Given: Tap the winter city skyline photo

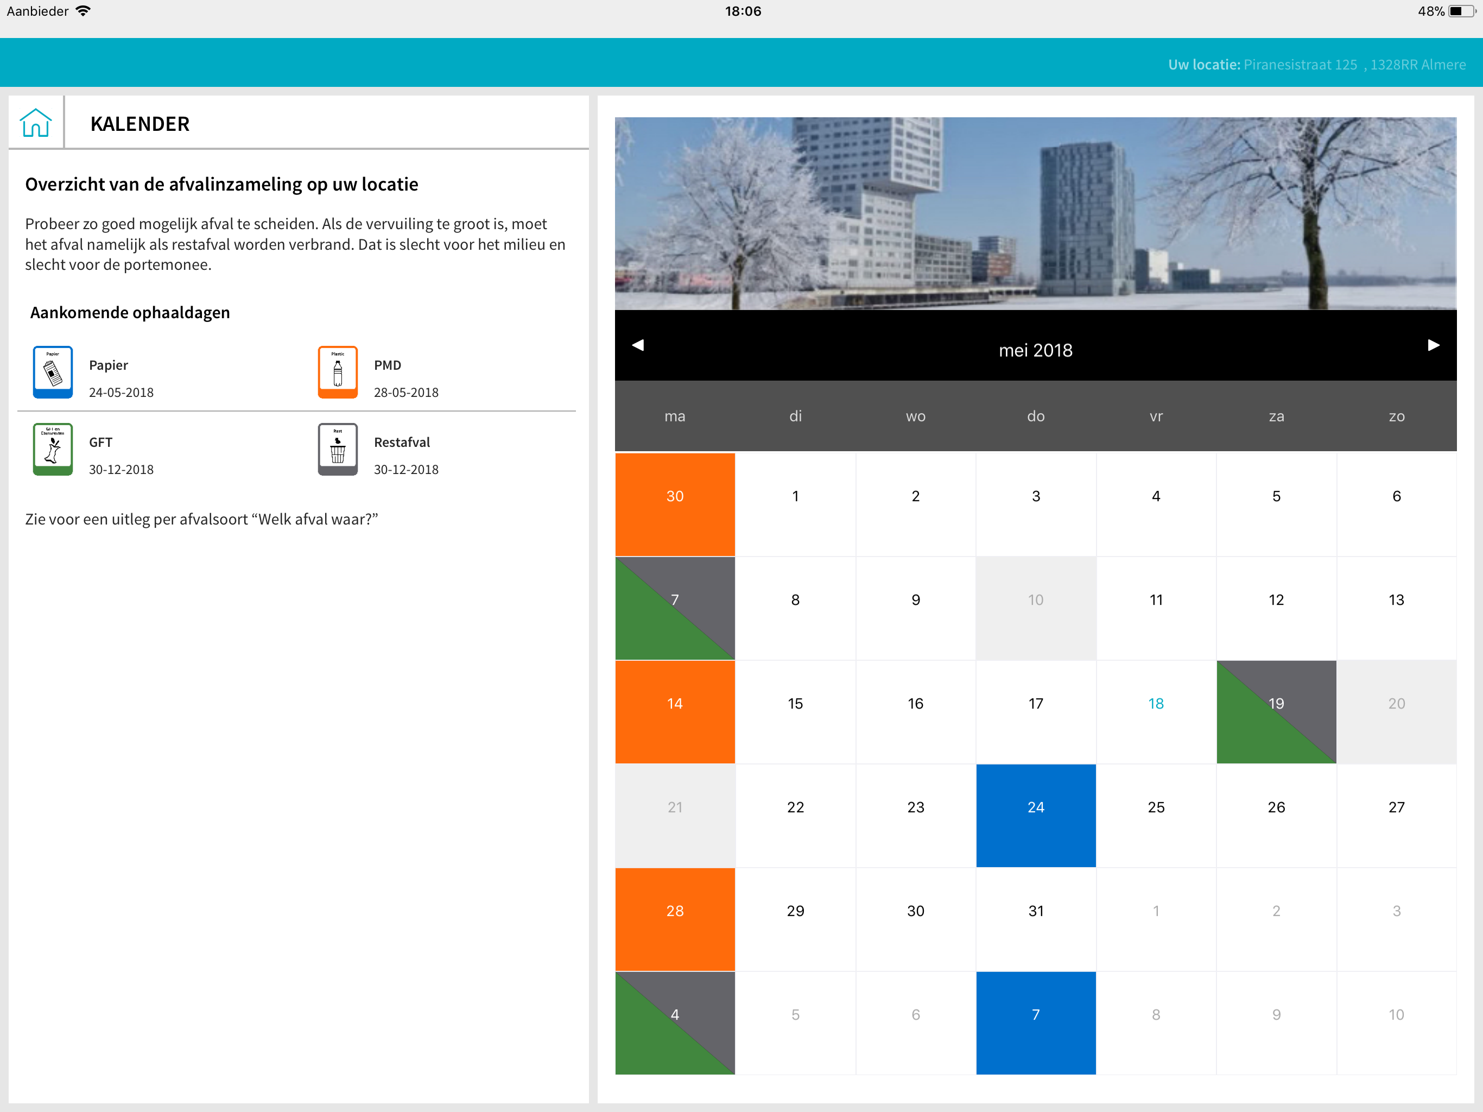Looking at the screenshot, I should coord(1035,213).
